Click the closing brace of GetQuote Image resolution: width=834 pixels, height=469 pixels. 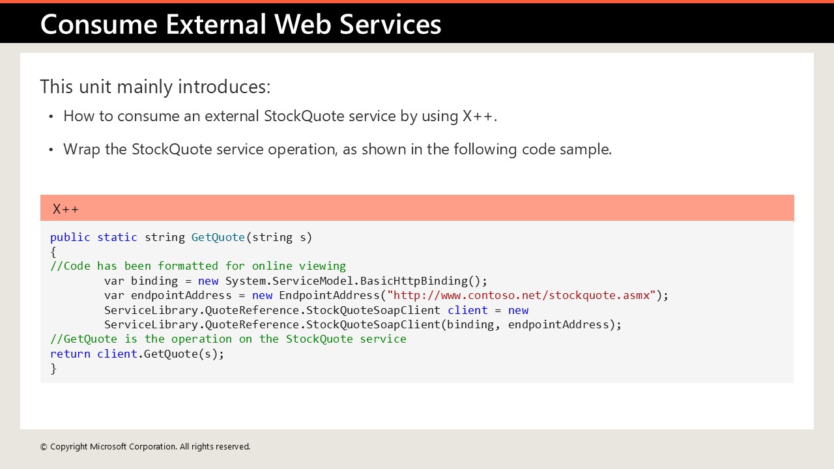pos(53,368)
